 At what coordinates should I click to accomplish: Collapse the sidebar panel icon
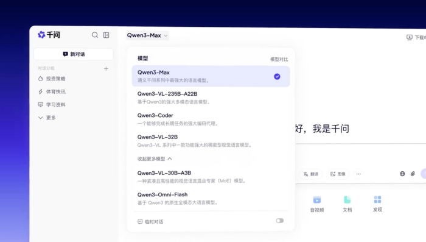pos(106,35)
